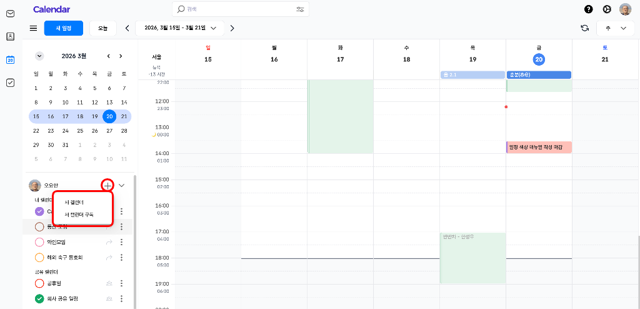Image resolution: width=640 pixels, height=309 pixels.
Task: Click the 오늘 today button
Action: (x=103, y=28)
